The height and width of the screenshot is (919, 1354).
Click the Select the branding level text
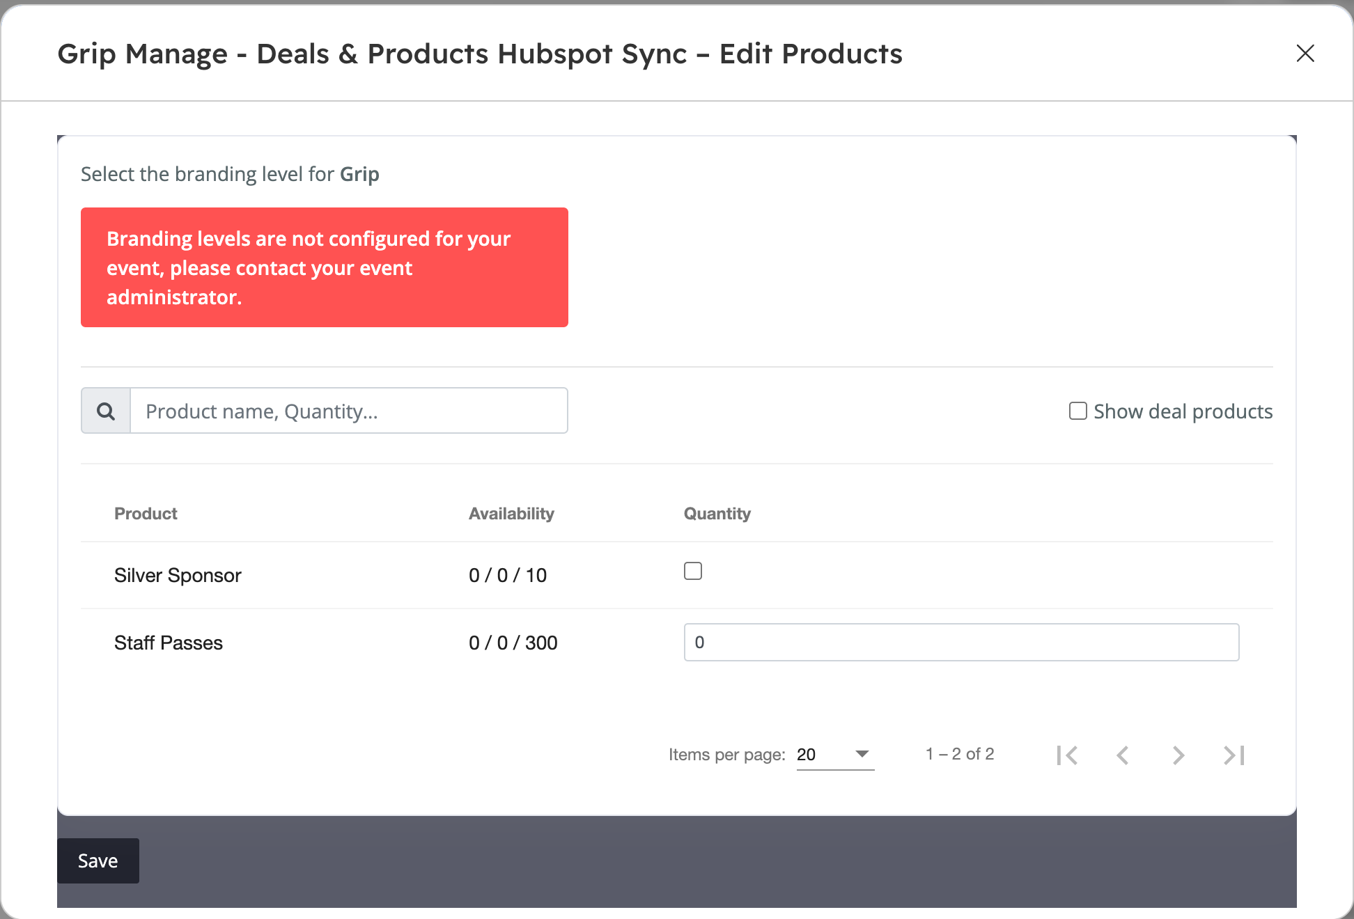click(x=230, y=174)
